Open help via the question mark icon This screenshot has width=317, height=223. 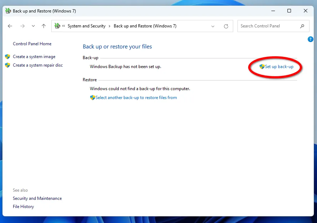pos(310,39)
